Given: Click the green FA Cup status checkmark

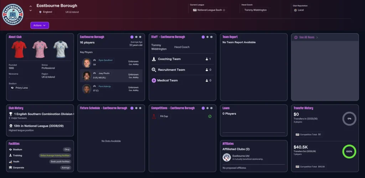Looking at the screenshot, I should 210,116.
